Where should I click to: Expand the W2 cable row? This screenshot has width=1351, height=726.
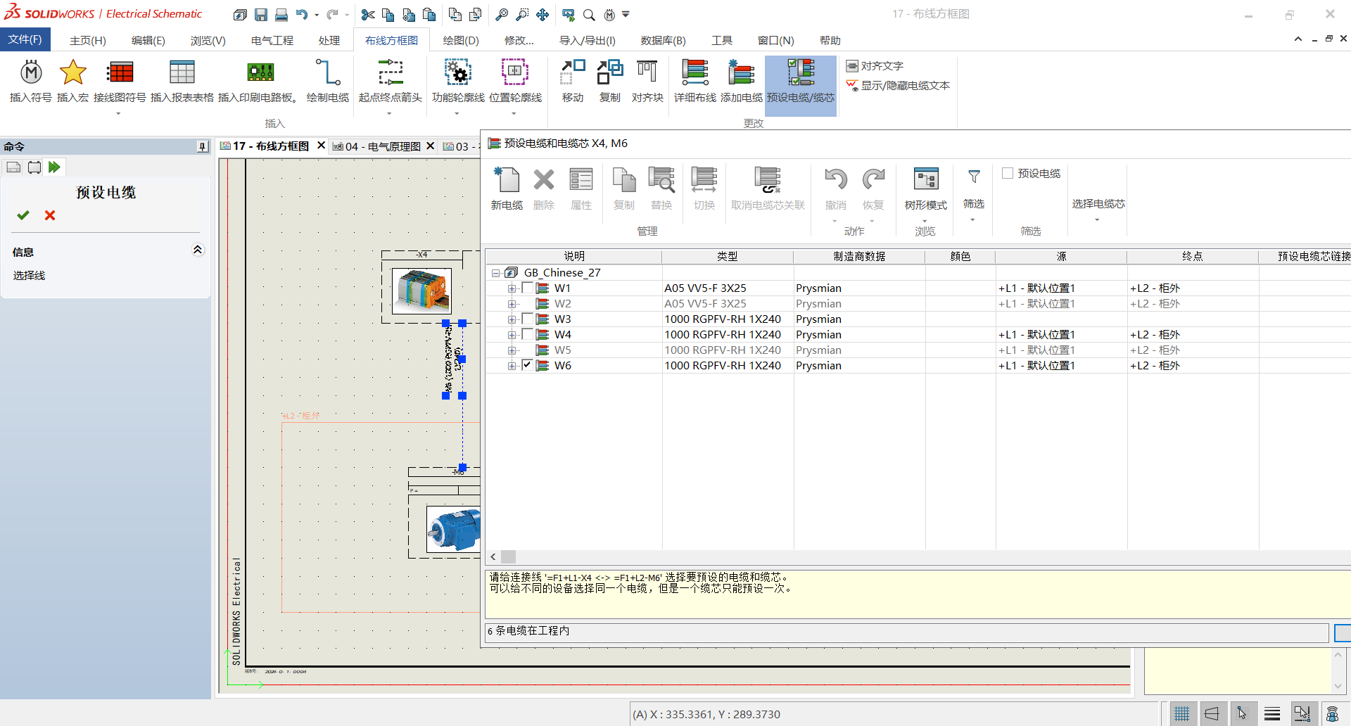[512, 304]
